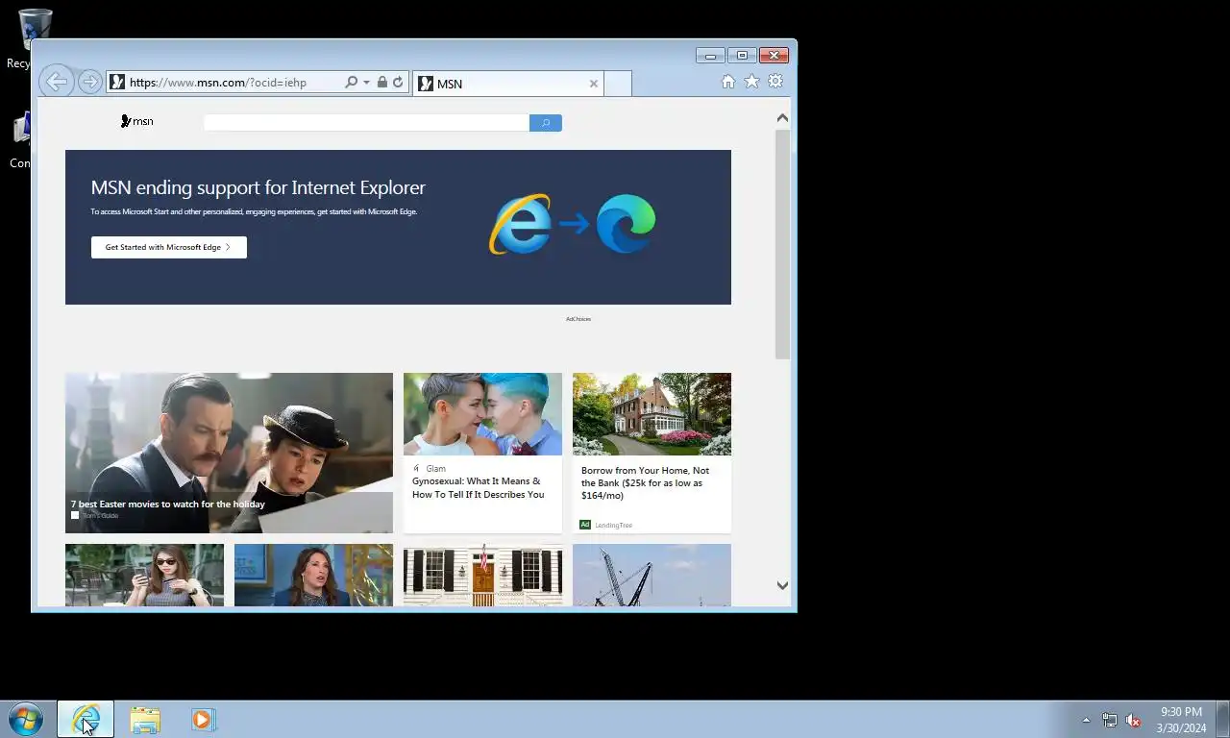
Task: Show hidden system tray icons arrow
Action: coord(1087,720)
